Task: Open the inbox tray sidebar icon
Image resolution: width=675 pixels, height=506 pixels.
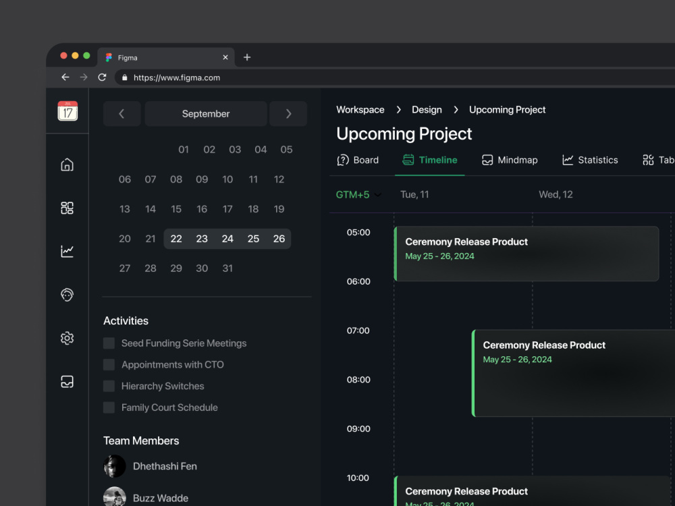Action: (x=67, y=382)
